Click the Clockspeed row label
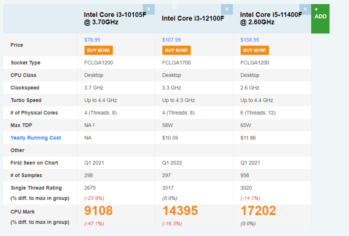The height and width of the screenshot is (236, 349). [25, 88]
